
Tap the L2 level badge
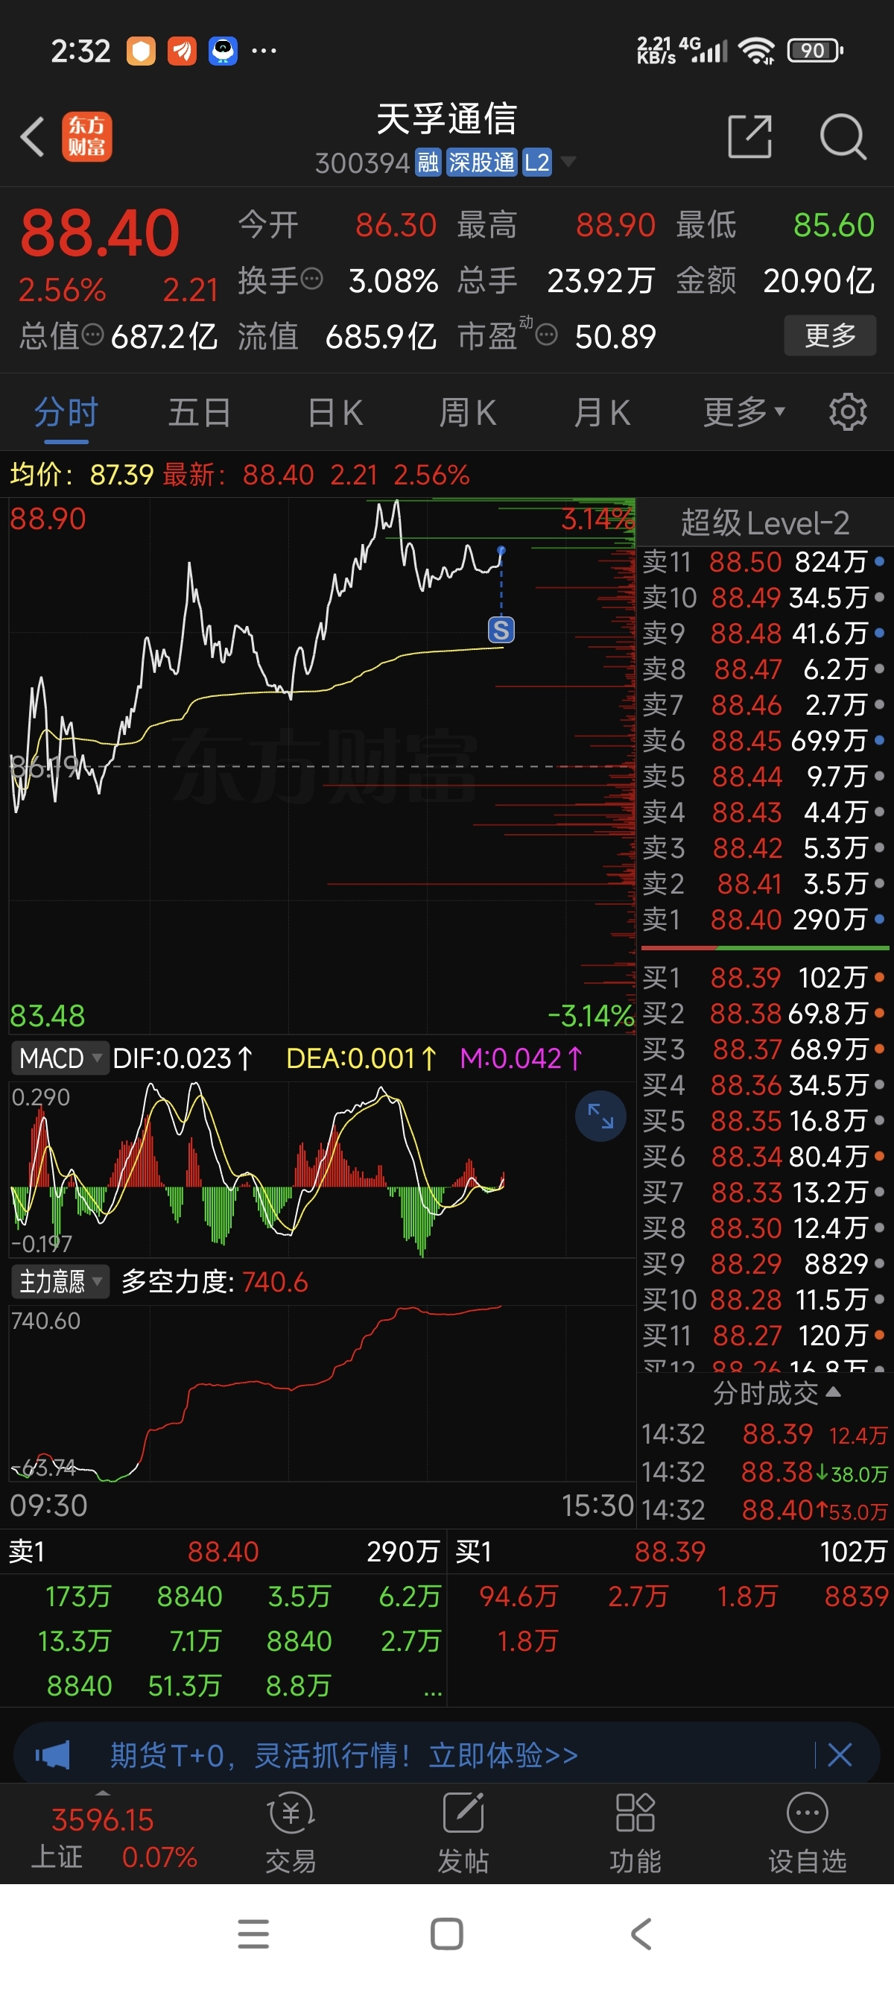tap(537, 163)
